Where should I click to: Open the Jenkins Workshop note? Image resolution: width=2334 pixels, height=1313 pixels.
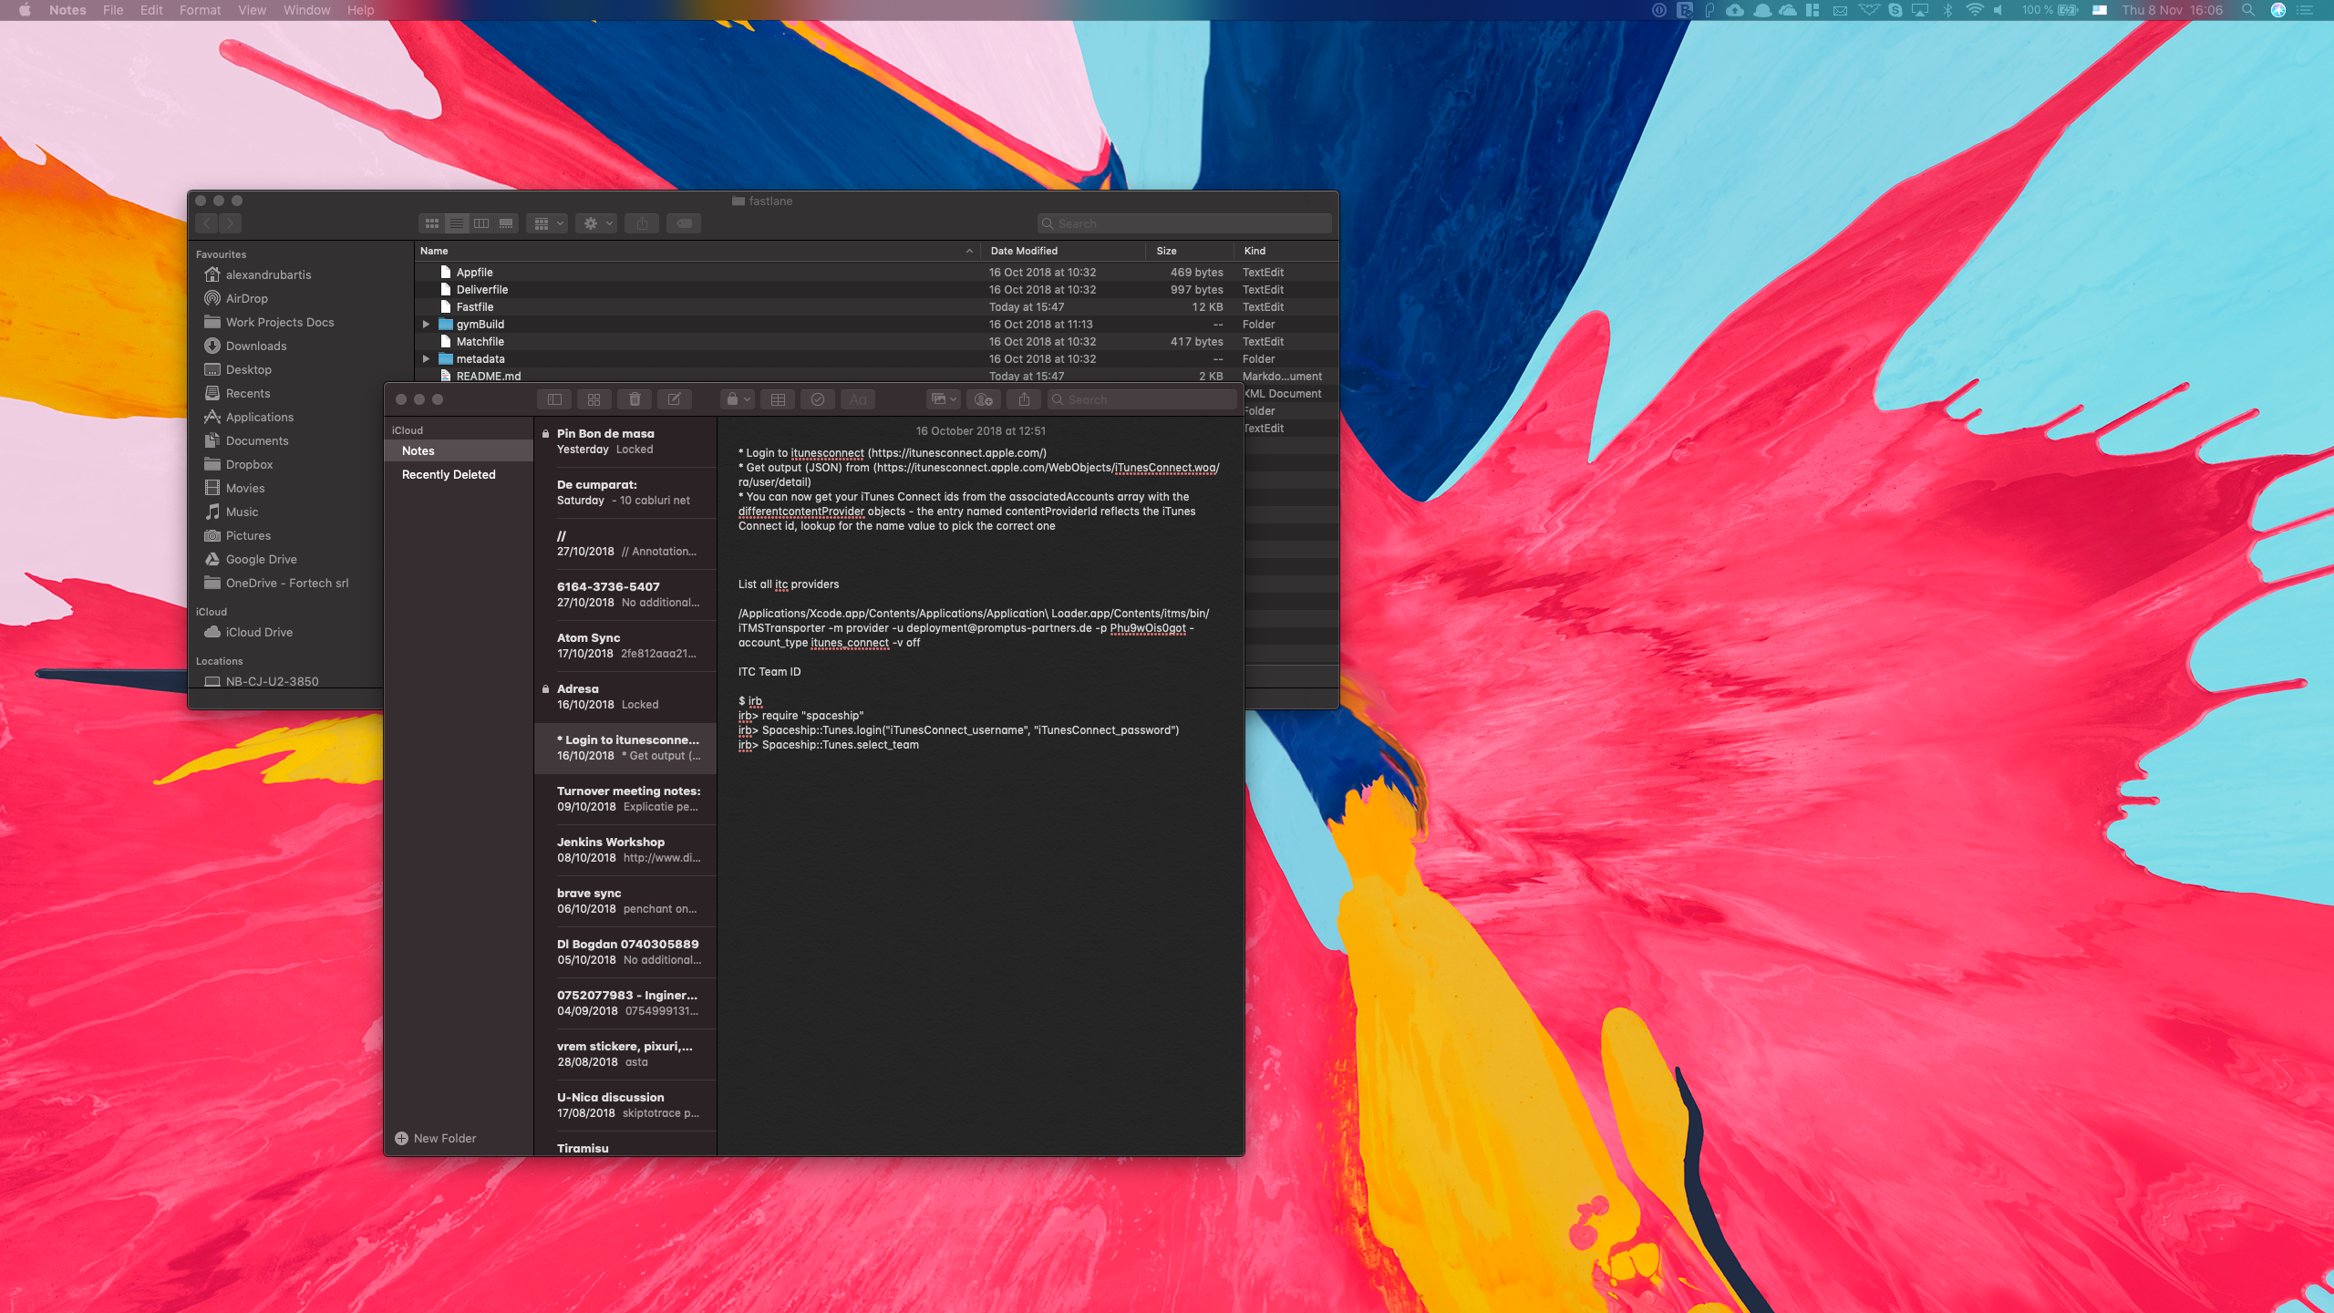[625, 850]
